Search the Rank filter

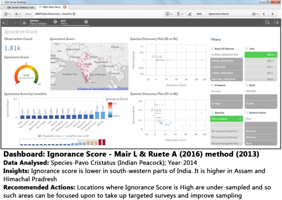click(x=247, y=85)
